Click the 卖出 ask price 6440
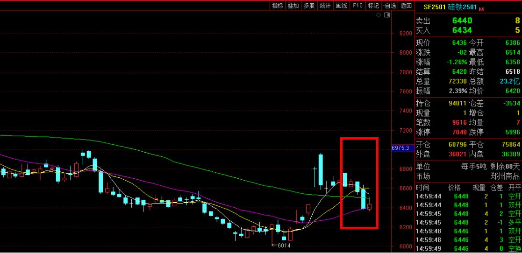Image resolution: width=522 pixels, height=253 pixels. [462, 21]
